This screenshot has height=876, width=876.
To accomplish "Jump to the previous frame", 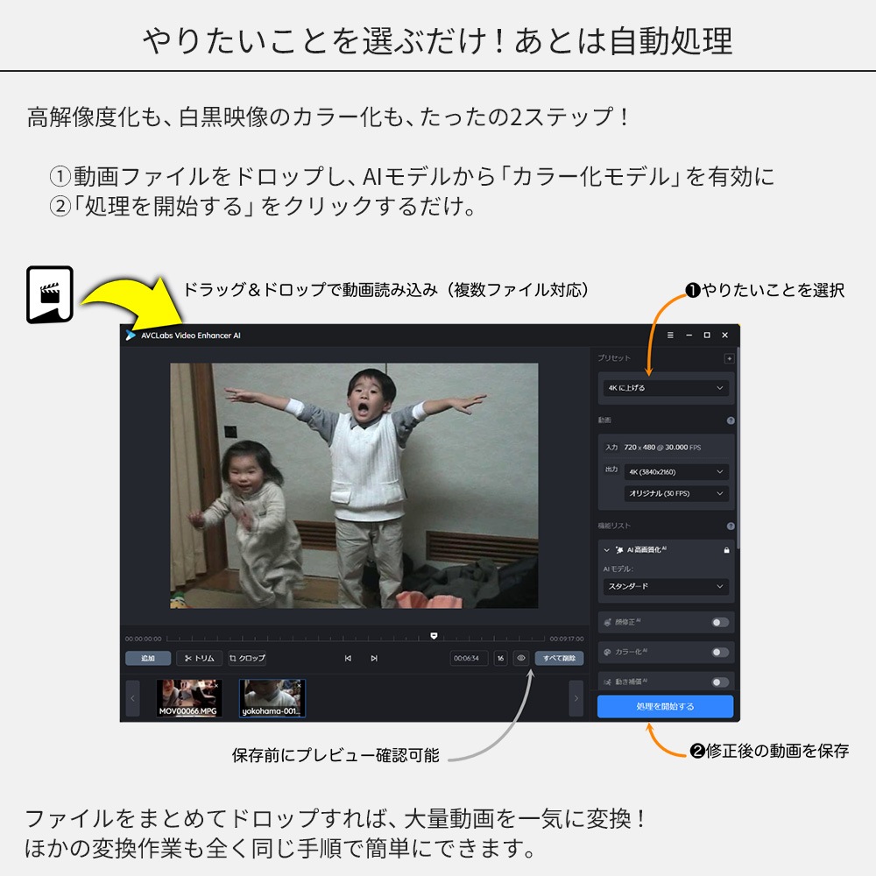I will (x=348, y=658).
